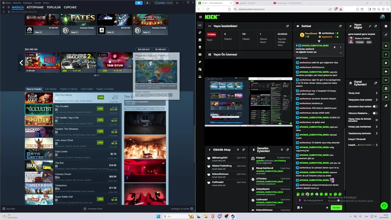Open Steam MAĞAZA tab
Image resolution: width=391 pixels, height=220 pixels.
(18, 7)
